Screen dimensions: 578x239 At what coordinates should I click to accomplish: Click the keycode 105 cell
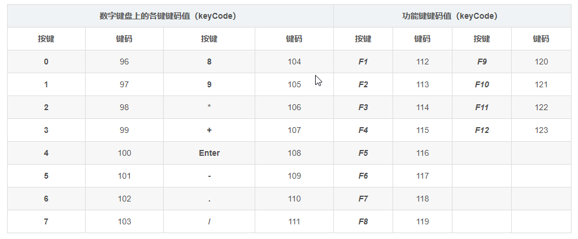[294, 84]
